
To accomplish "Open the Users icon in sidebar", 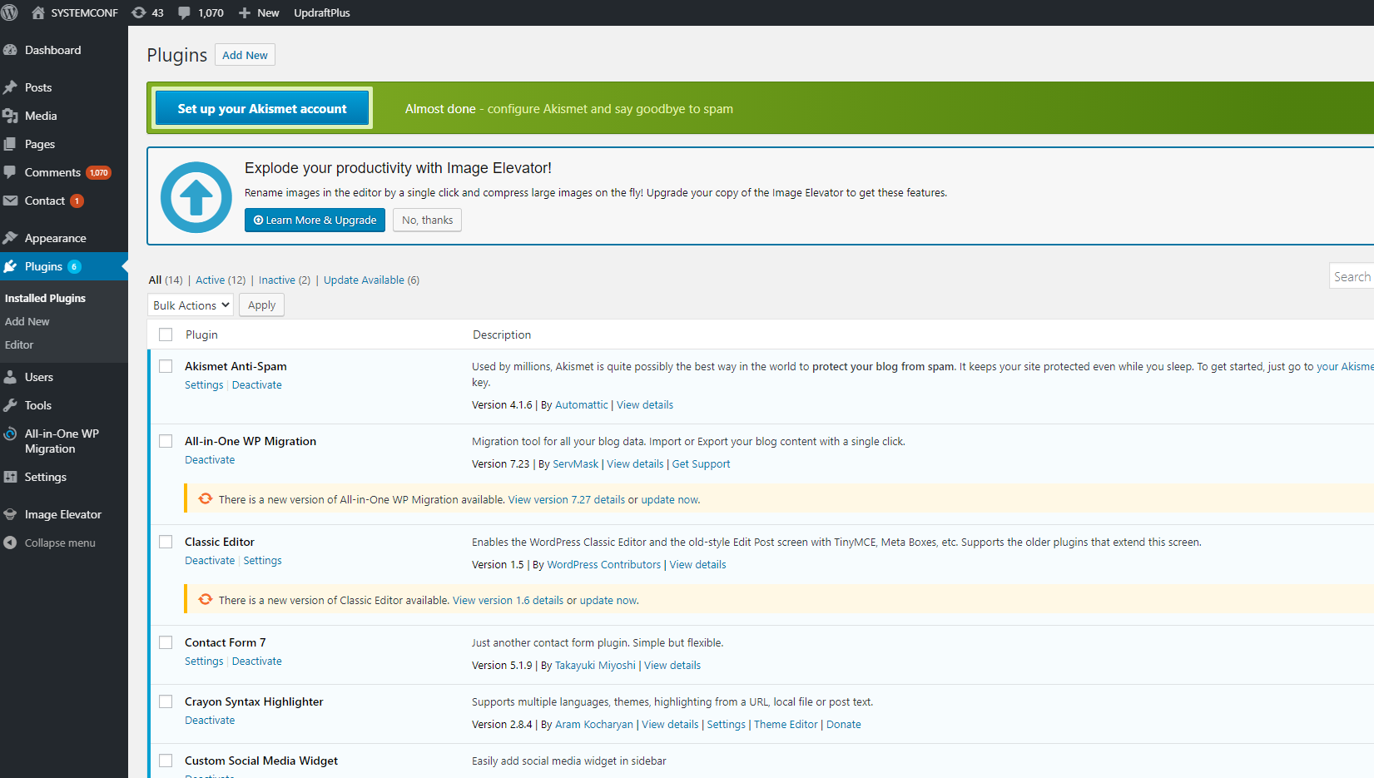I will (x=10, y=377).
